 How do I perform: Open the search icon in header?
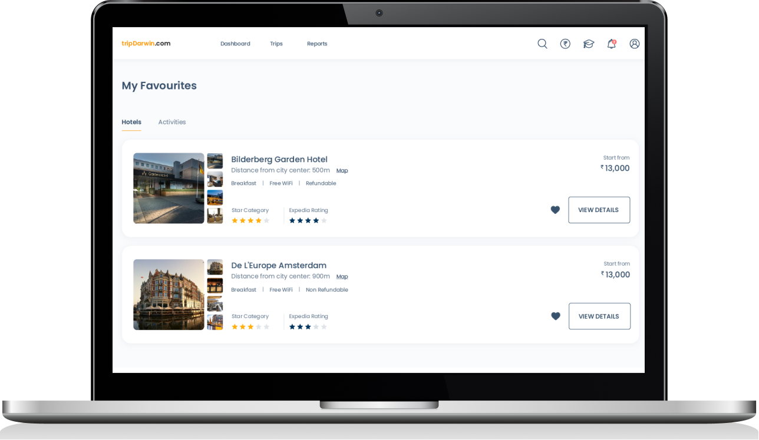click(542, 44)
